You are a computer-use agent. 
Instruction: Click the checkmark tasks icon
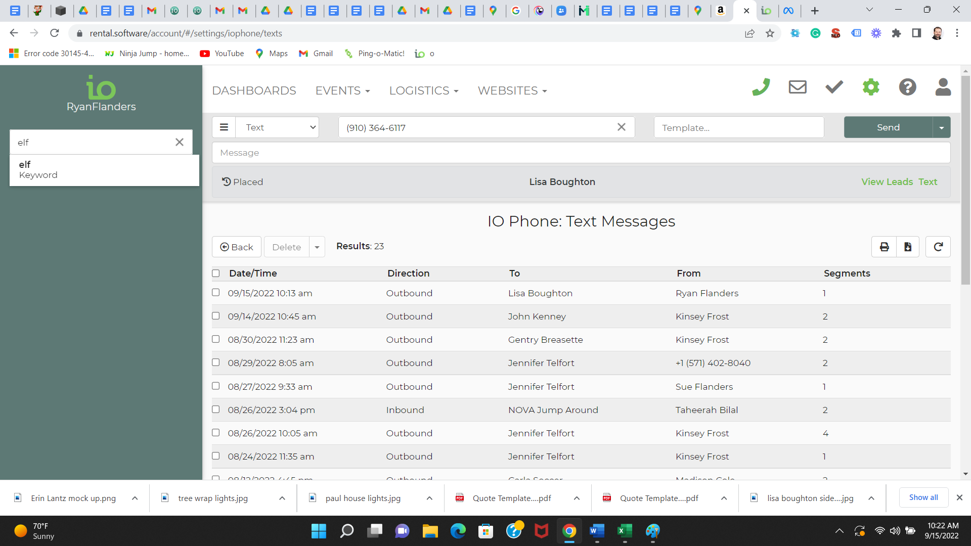834,87
